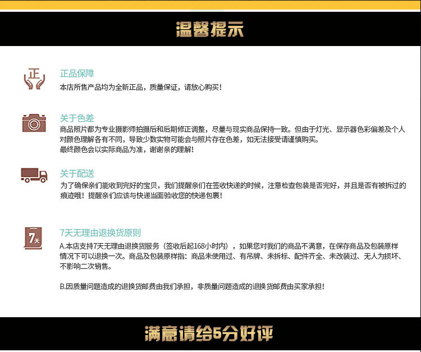Click the line starting 商品照片都为专业摄影师拍摄

(x=232, y=130)
